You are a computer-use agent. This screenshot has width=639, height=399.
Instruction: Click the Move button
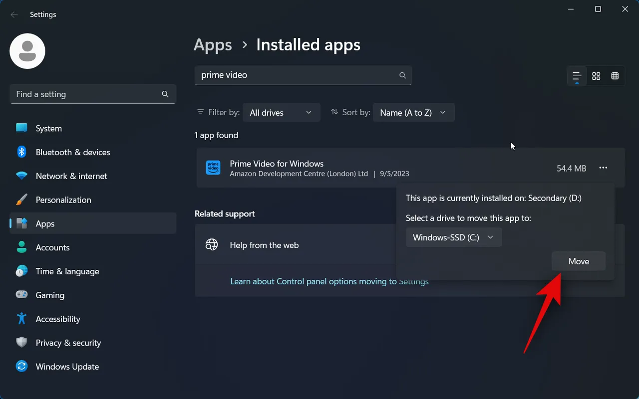pos(579,261)
